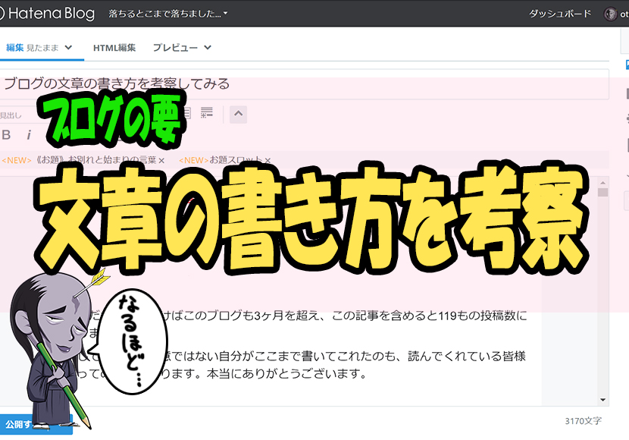Click the editor scrollbar thumb
The width and height of the screenshot is (629, 440).
click(603, 192)
